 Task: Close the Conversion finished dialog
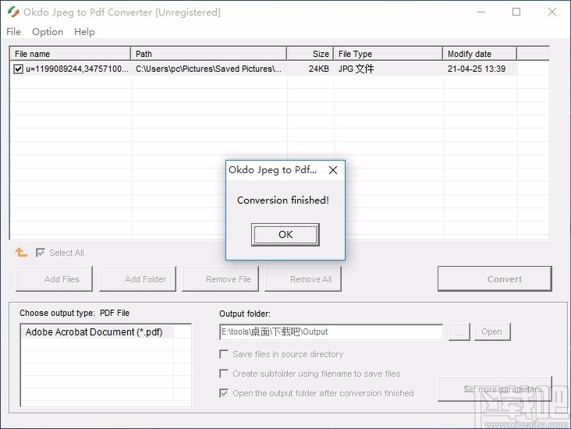click(x=333, y=170)
